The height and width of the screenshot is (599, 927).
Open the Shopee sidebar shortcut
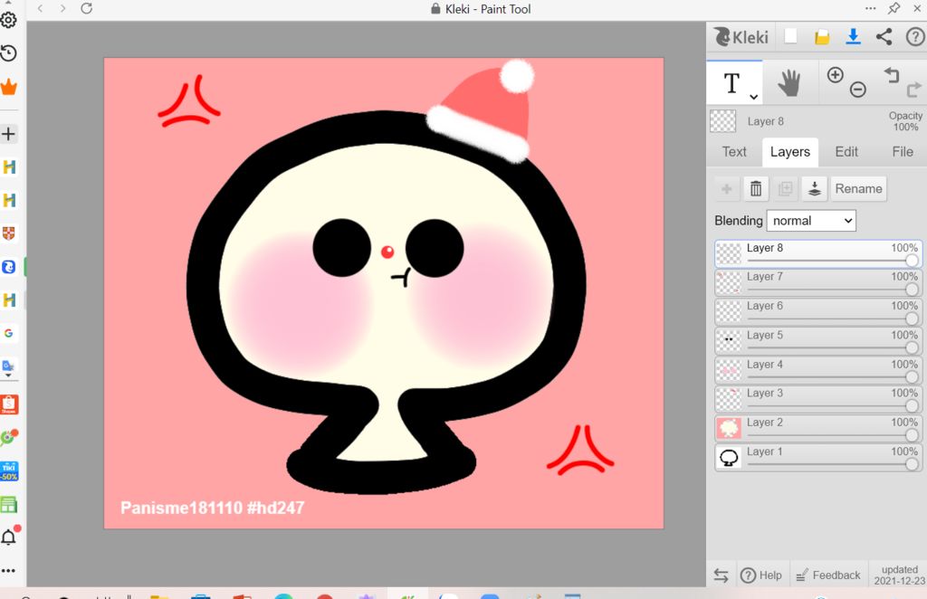(x=9, y=404)
